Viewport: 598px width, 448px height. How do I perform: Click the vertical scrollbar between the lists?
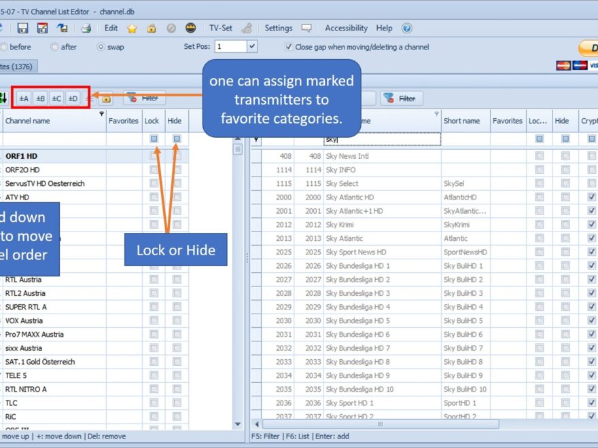click(x=238, y=272)
